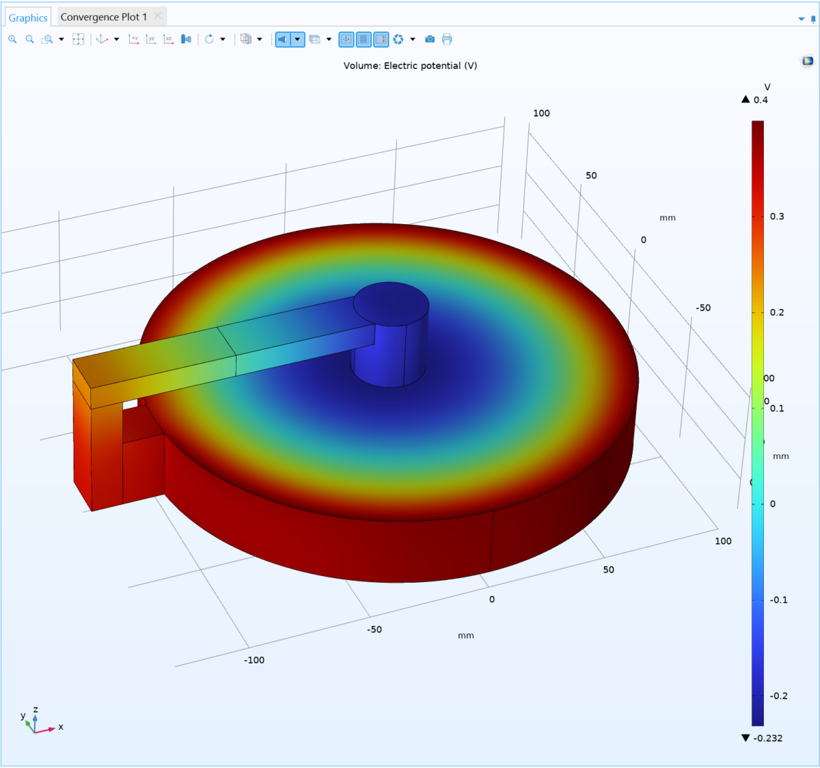Open the Zoom Box dropdown arrow
820x768 pixels.
click(61, 39)
